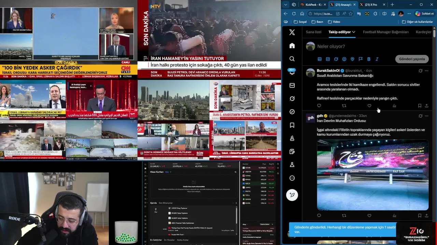
Task: Go to next page in Ajanda panel
Action: [236, 203]
